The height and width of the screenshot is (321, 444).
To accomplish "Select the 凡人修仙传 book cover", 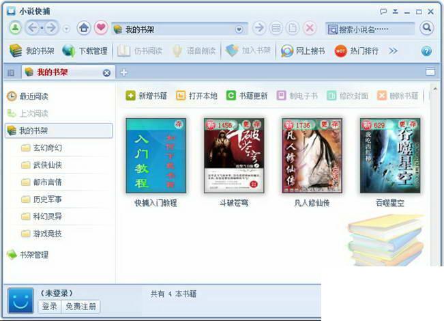I will 312,156.
